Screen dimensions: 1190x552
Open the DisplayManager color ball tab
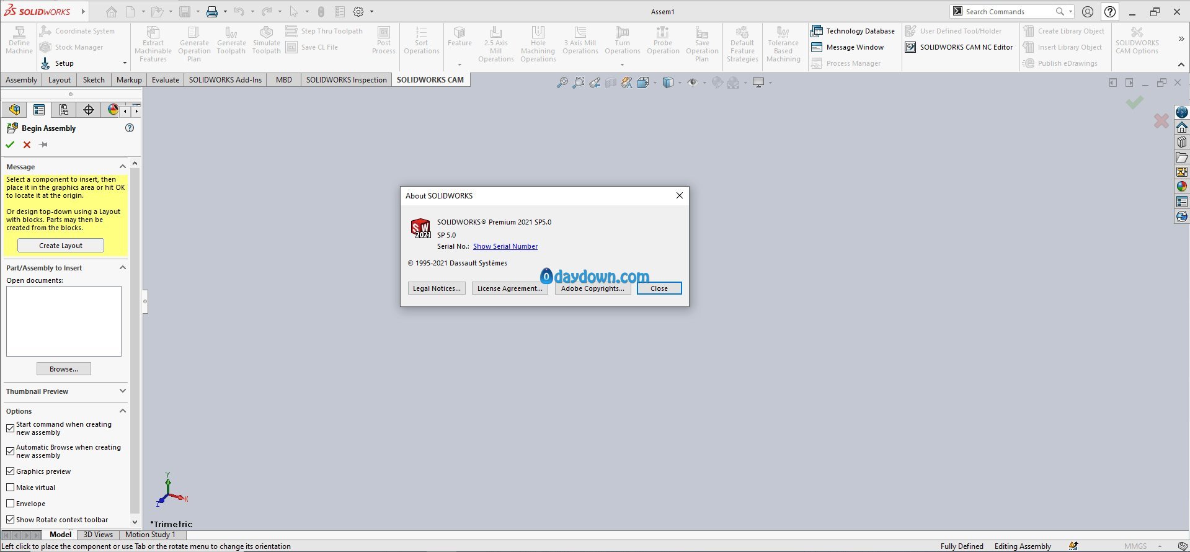point(112,110)
